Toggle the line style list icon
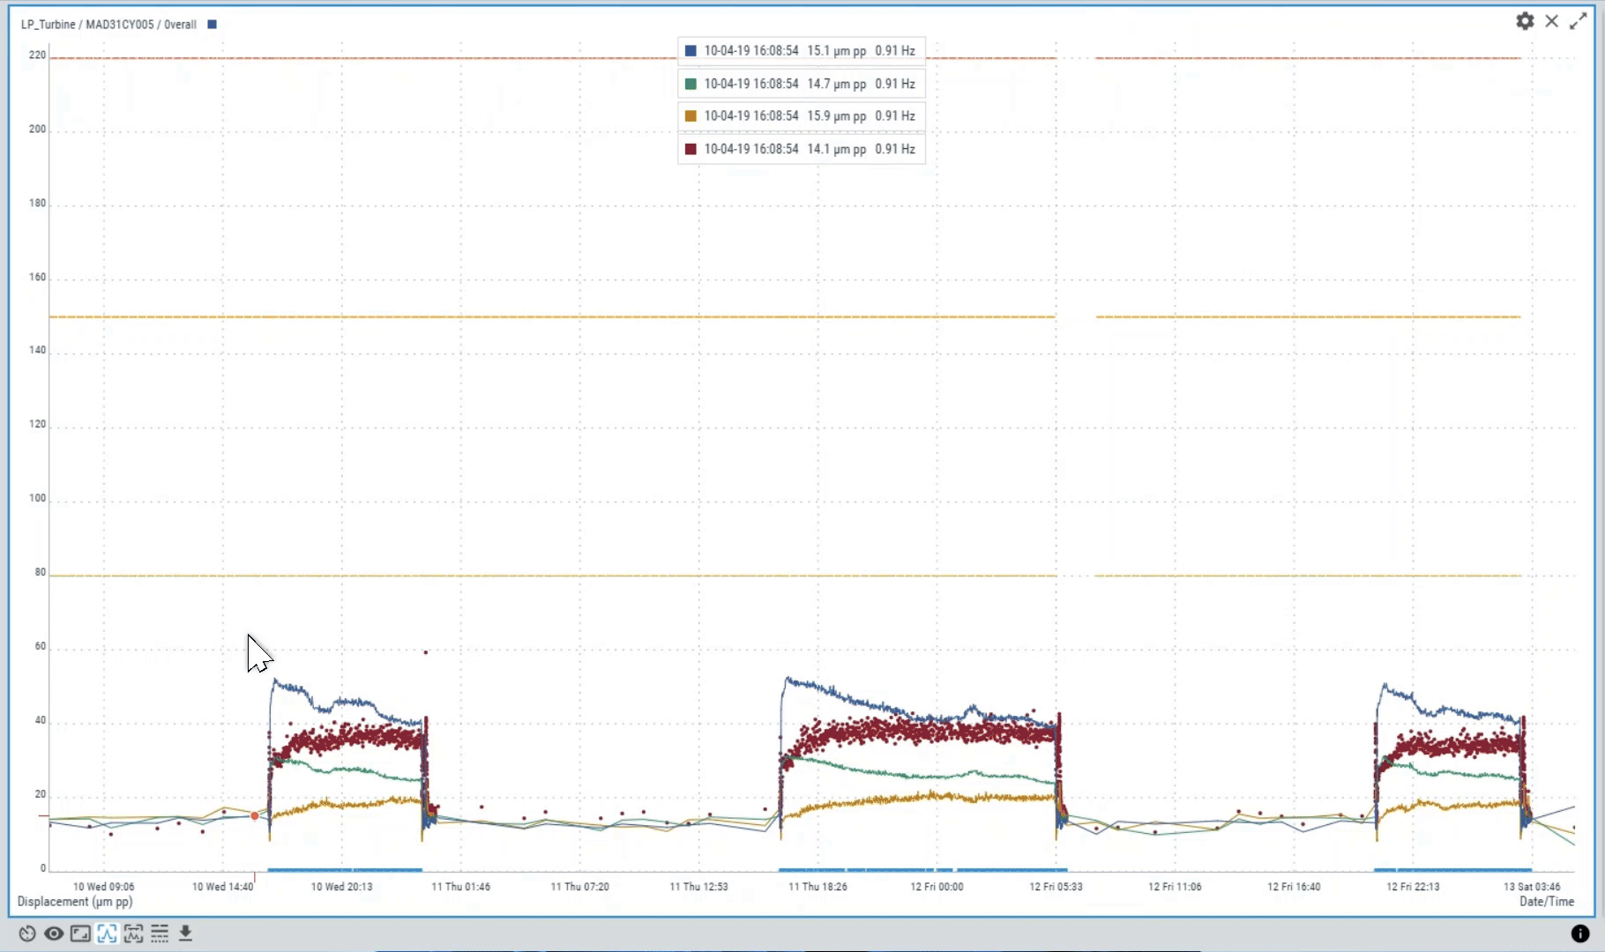The height and width of the screenshot is (952, 1605). (160, 933)
